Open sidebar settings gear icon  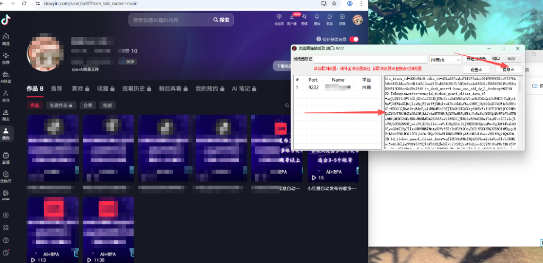coord(5,215)
